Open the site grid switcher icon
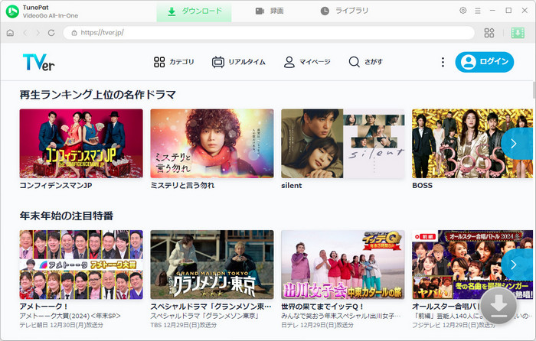This screenshot has height=341, width=536. (489, 33)
